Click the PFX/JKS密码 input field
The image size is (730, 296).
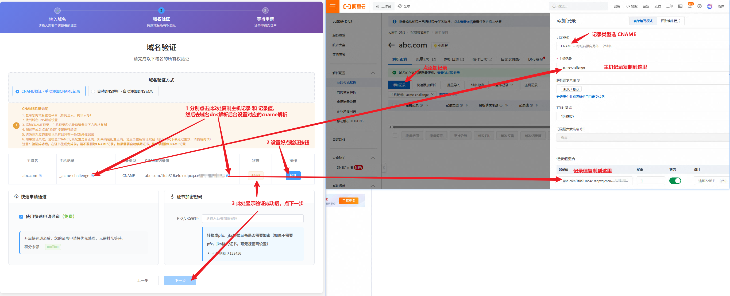coord(252,218)
